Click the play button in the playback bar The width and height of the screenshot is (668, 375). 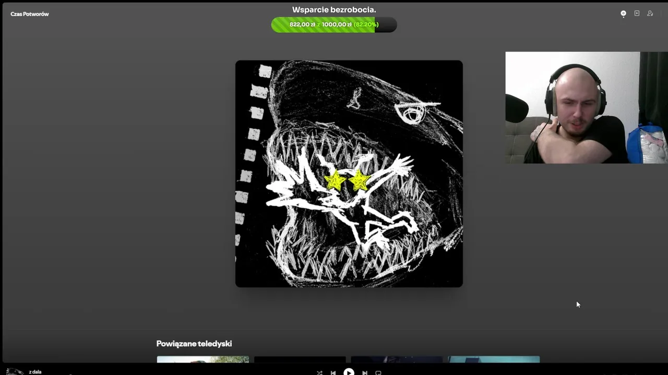[349, 372]
